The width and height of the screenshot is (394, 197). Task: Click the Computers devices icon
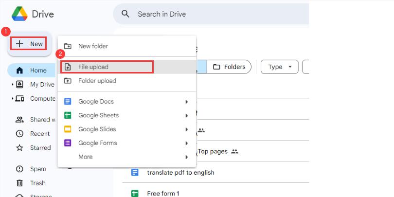19,99
